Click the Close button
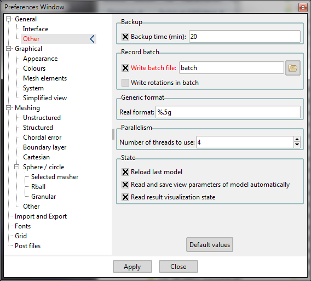Viewport: 311px width, 281px height. point(178,267)
